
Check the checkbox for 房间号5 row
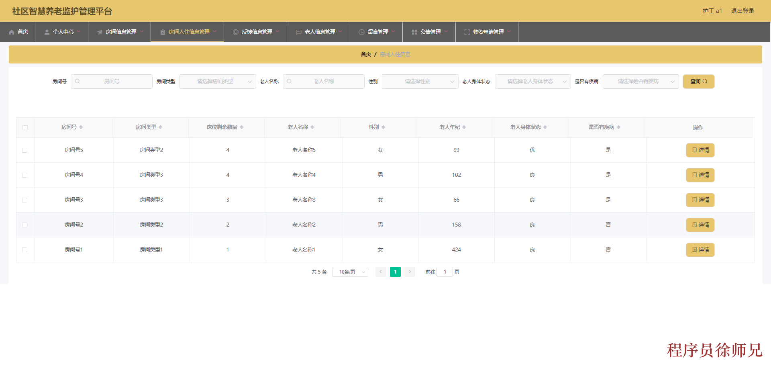click(25, 150)
